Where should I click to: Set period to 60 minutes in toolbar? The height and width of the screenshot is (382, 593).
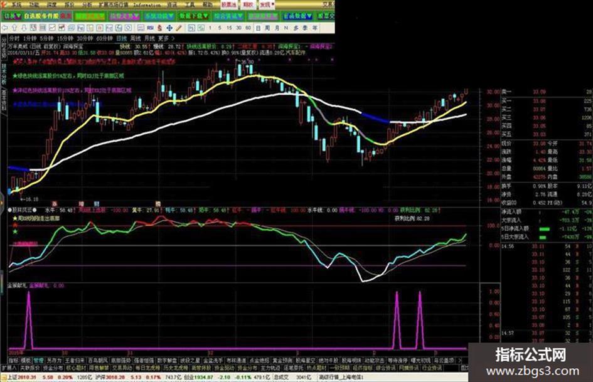(248, 28)
